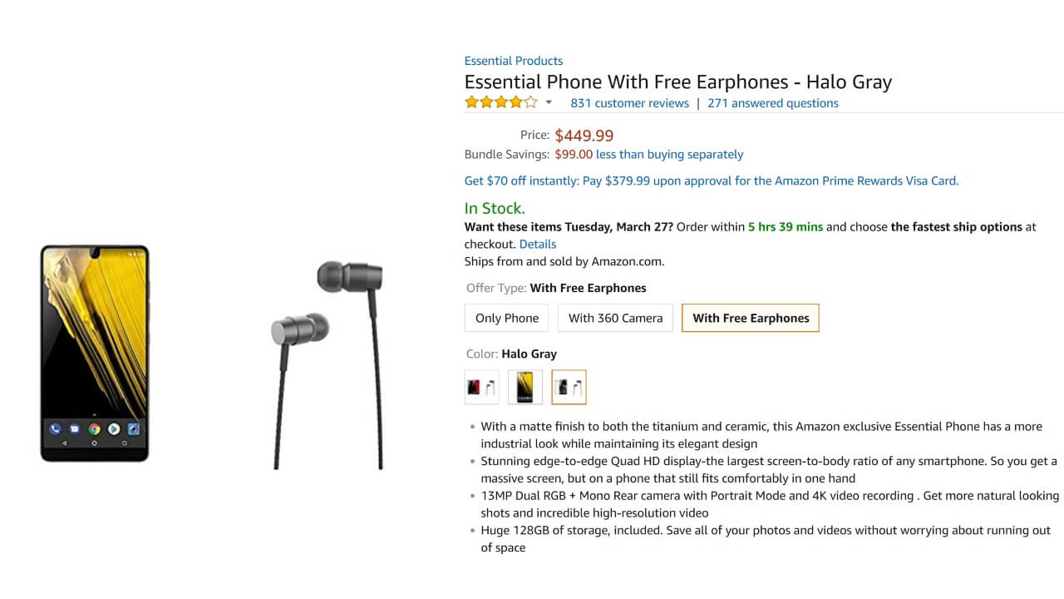
Task: Expand the star rating dropdown arrow
Action: tap(549, 103)
